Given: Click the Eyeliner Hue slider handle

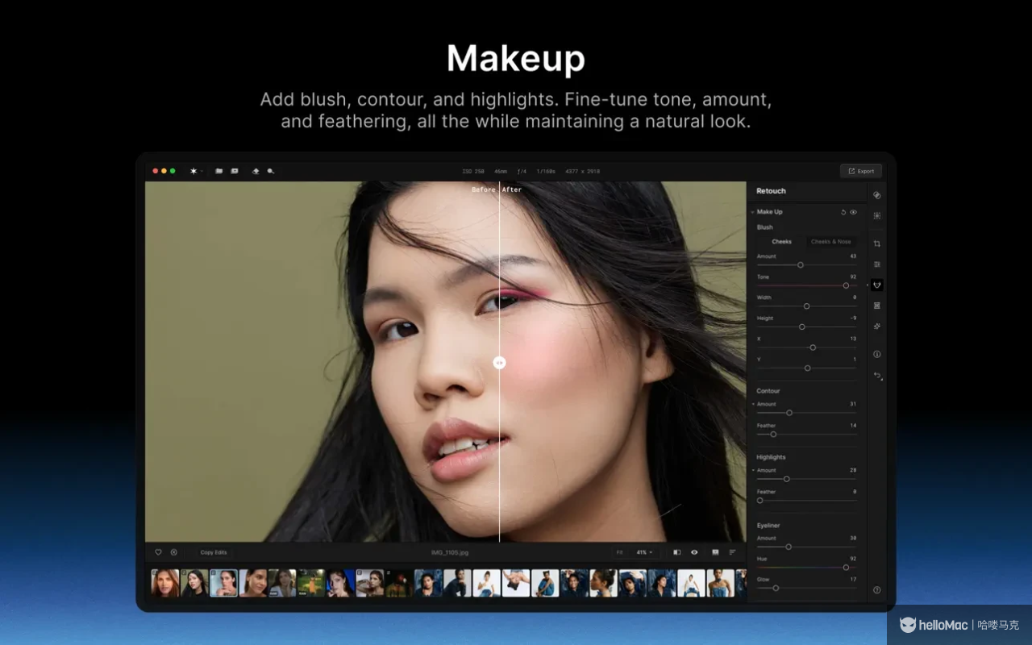Looking at the screenshot, I should click(846, 568).
